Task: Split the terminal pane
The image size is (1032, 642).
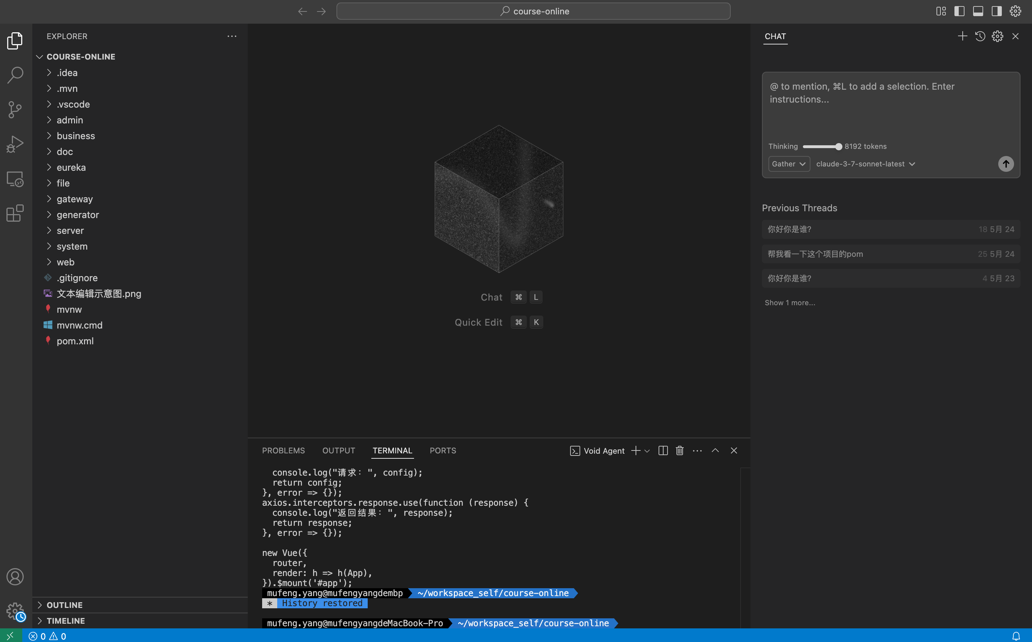Action: pos(663,450)
